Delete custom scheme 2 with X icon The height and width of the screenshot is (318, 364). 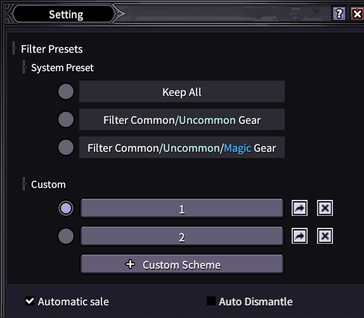[x=325, y=236]
